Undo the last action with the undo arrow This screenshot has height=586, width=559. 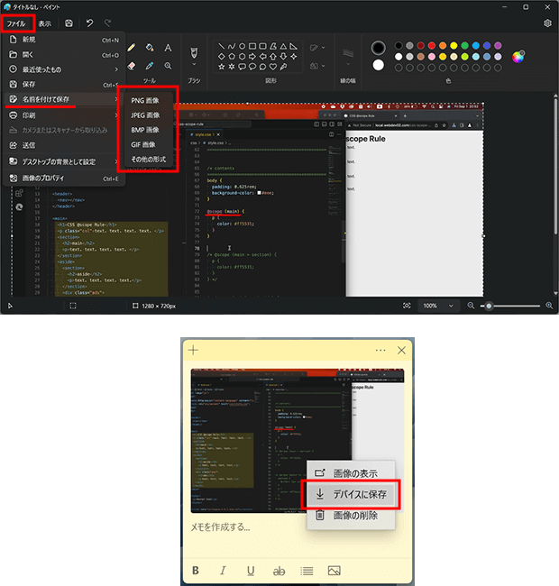tap(89, 23)
